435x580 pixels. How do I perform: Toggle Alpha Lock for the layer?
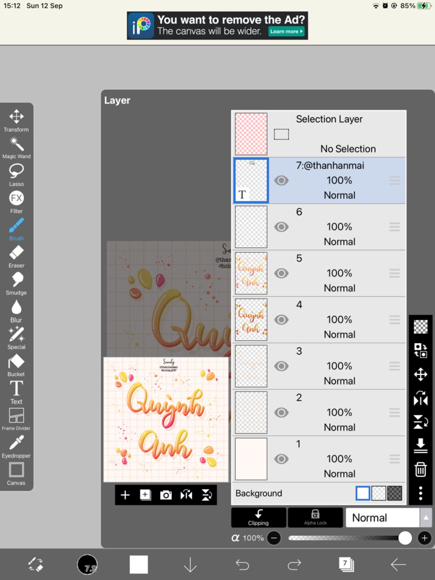pos(315,518)
